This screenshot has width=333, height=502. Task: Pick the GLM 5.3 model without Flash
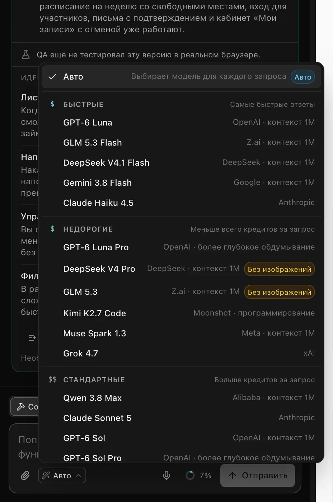click(181, 292)
